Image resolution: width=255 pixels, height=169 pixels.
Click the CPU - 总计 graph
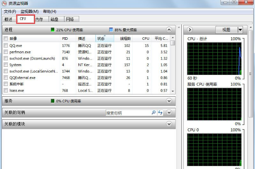tap(214, 59)
